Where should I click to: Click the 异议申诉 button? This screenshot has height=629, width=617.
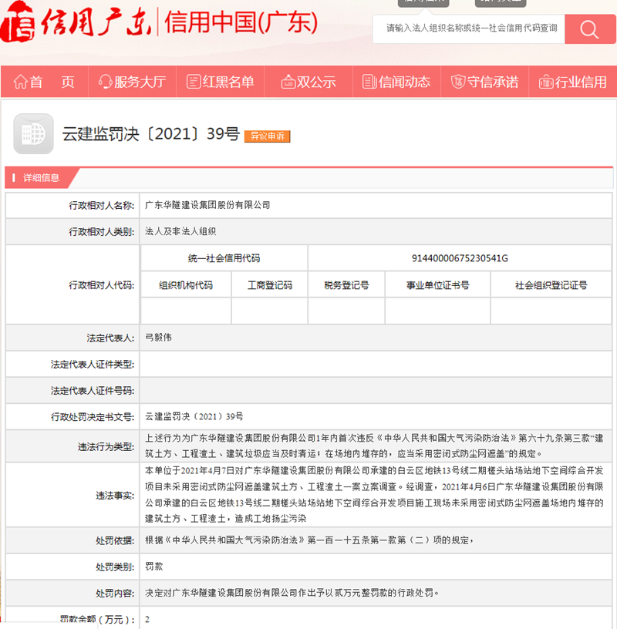click(268, 136)
